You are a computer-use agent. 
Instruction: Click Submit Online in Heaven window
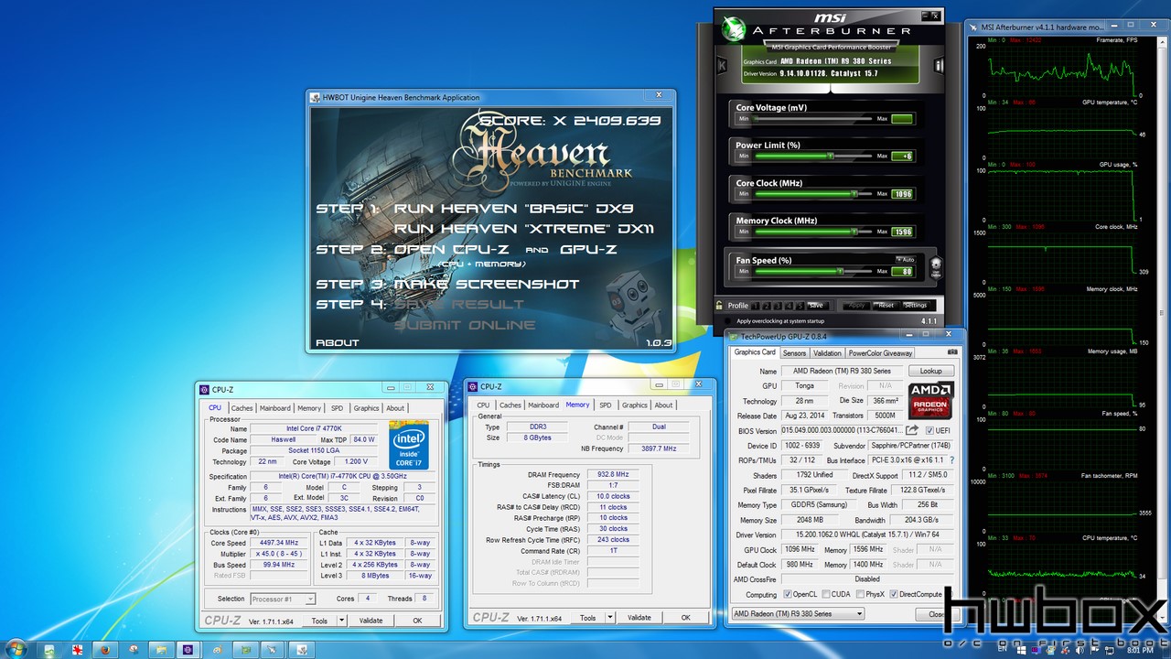pos(465,324)
